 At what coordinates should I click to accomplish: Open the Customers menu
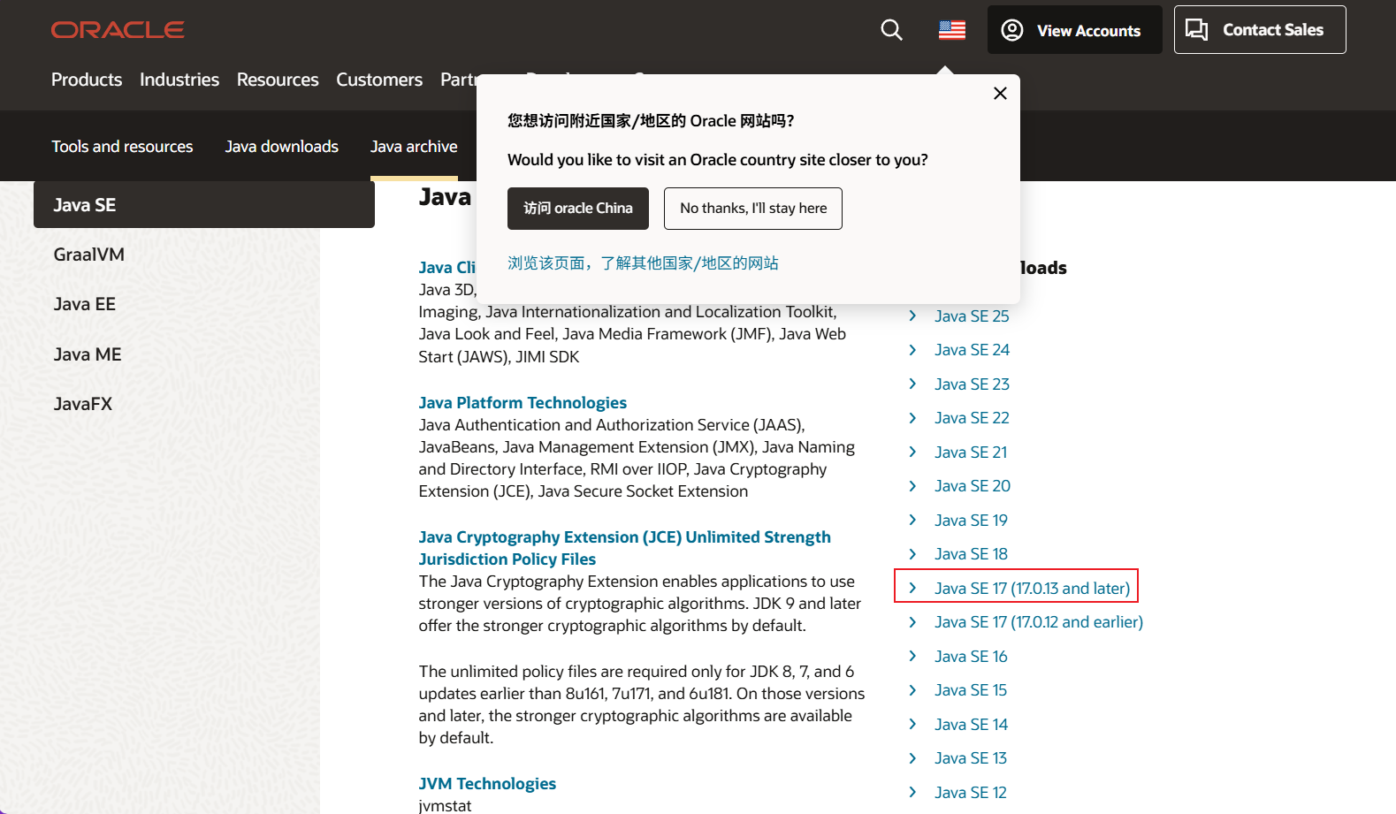379,80
